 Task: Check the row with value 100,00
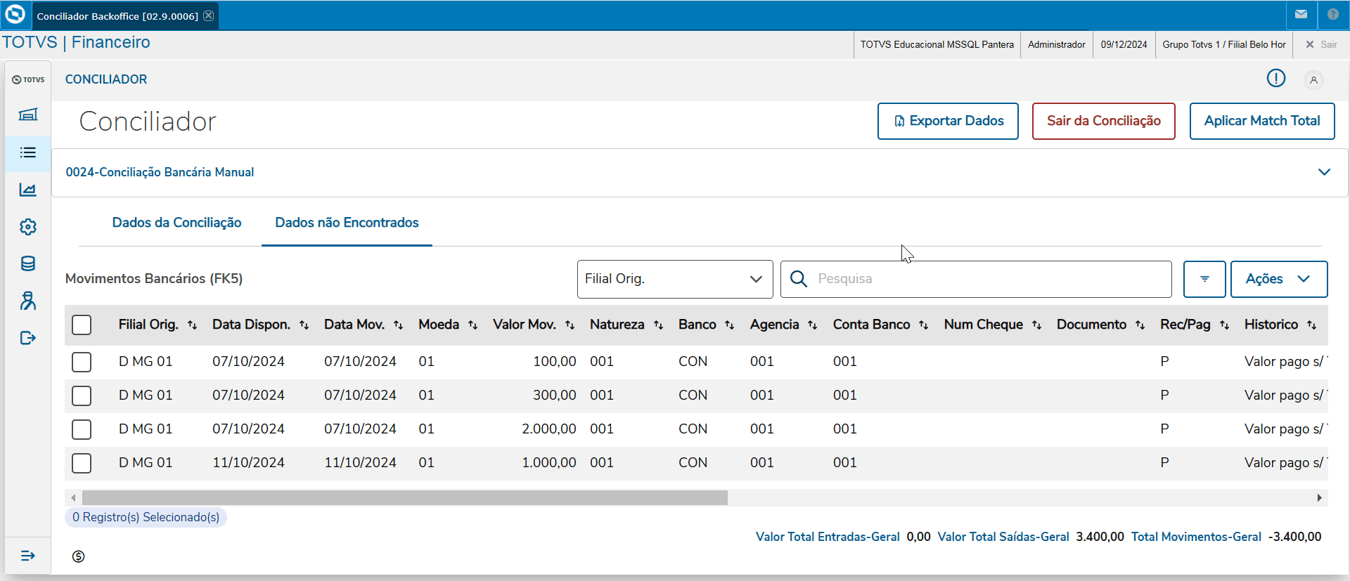pos(82,362)
